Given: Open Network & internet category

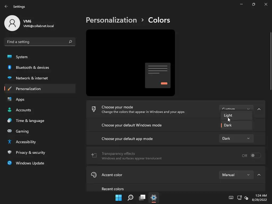Looking at the screenshot, I should pos(40,78).
